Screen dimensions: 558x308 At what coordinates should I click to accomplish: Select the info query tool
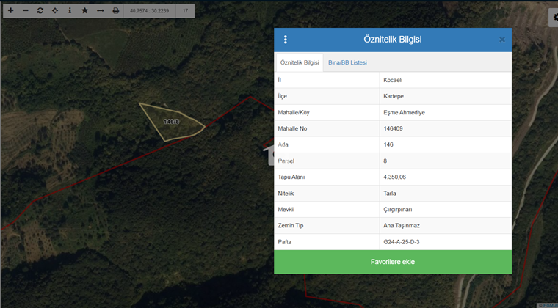(70, 11)
